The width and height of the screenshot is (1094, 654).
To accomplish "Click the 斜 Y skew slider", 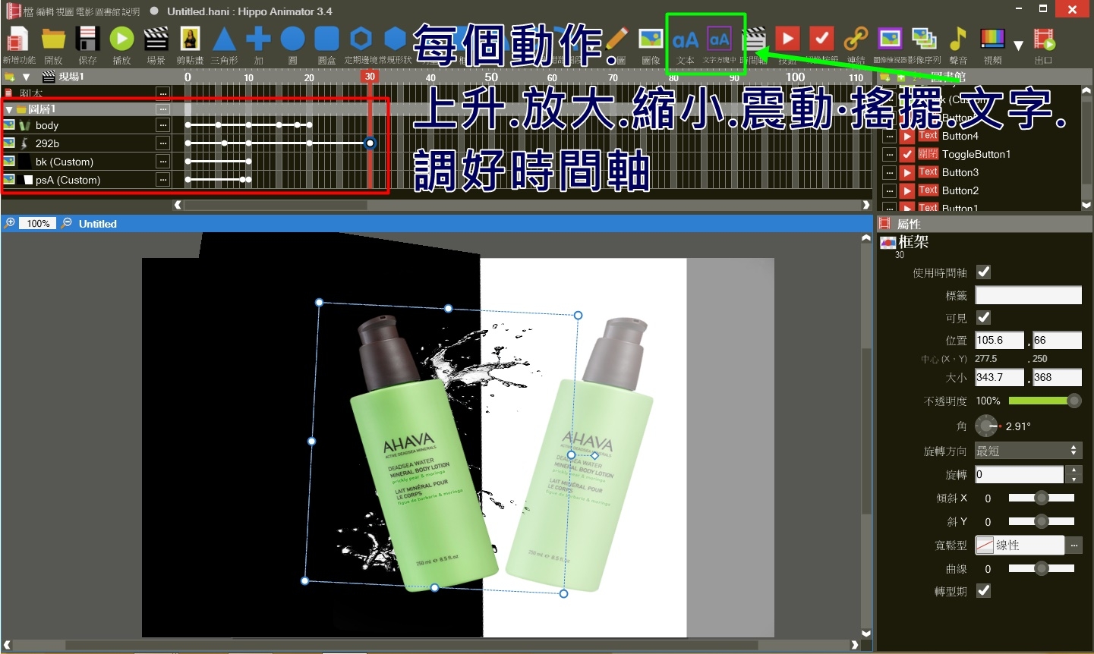I will click(1042, 521).
